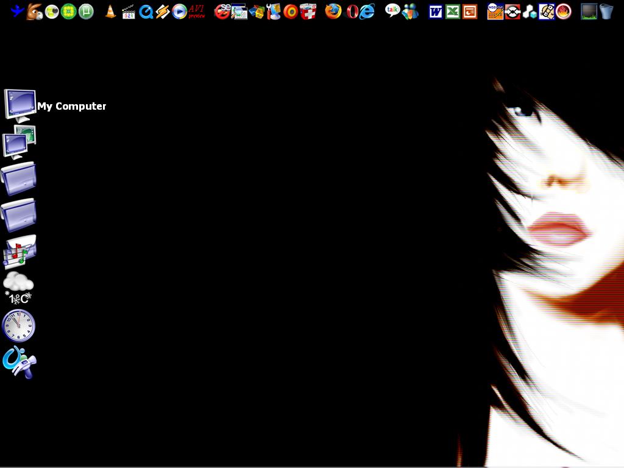Open Microsoft Word
Screen dimensions: 624x468
pos(435,12)
